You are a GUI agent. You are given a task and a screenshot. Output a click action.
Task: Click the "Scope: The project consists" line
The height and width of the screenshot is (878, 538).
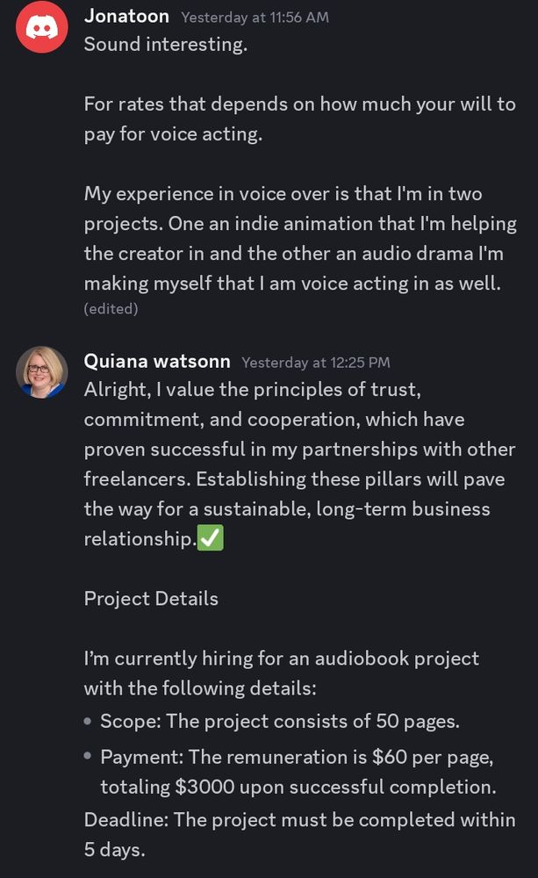(280, 722)
